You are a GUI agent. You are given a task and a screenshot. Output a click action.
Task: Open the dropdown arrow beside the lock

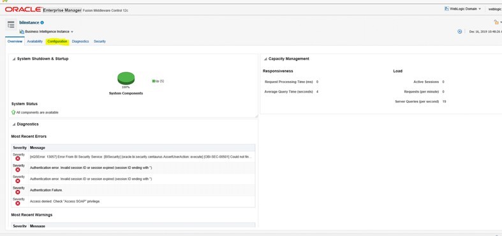[501, 22]
